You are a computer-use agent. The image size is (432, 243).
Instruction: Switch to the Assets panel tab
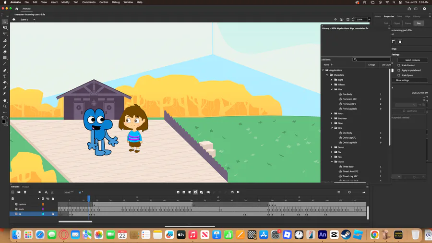[378, 16]
